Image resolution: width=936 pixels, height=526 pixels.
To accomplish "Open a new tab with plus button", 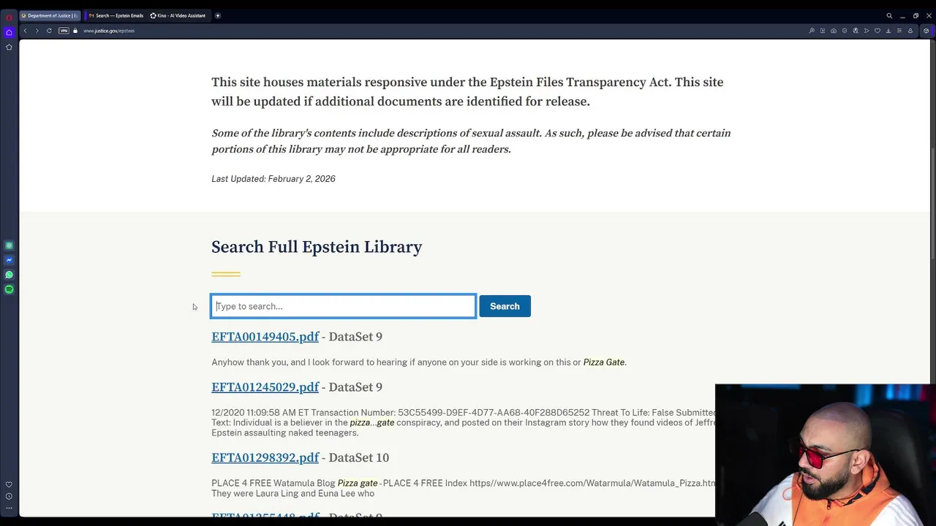I will click(x=217, y=15).
